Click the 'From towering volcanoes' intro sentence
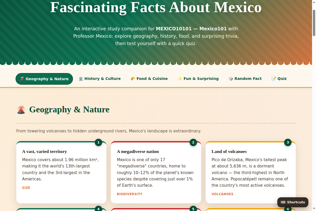The height and width of the screenshot is (211, 316). [108, 131]
